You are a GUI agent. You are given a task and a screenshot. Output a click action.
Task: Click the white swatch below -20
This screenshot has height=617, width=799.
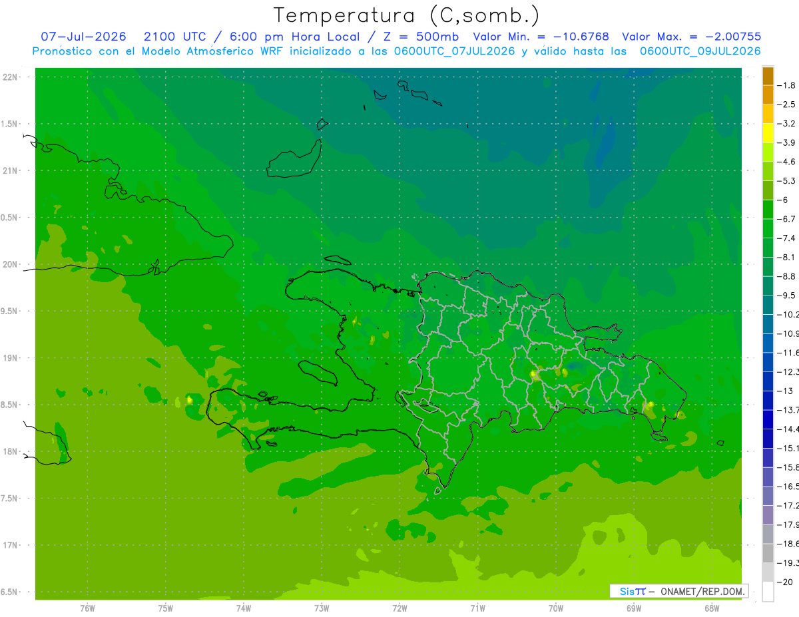(x=768, y=592)
